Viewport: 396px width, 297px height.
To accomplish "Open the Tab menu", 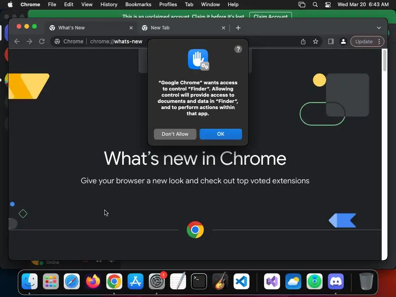I will [x=189, y=5].
